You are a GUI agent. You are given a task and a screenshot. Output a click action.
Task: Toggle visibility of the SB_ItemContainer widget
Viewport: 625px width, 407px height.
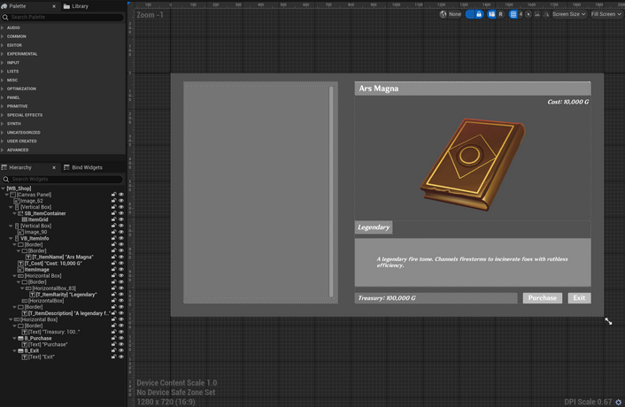121,213
